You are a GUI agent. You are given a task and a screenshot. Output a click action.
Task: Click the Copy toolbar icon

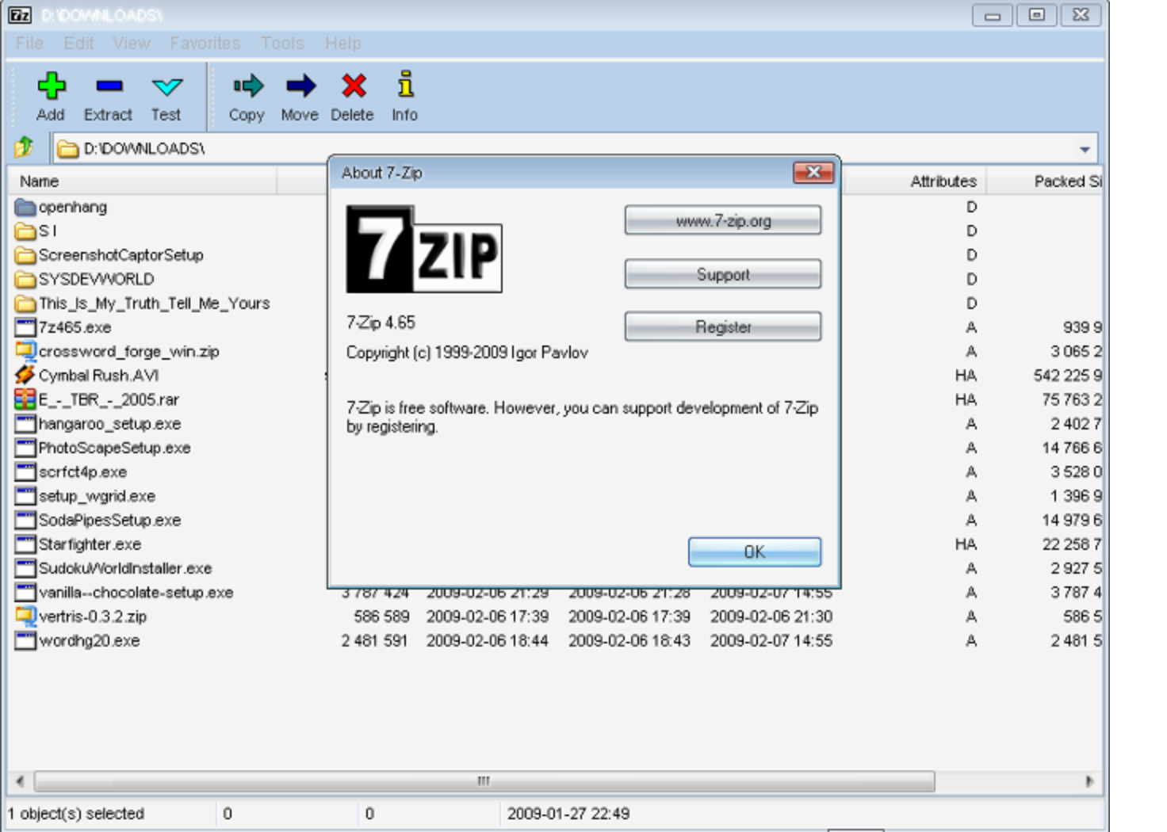click(247, 85)
